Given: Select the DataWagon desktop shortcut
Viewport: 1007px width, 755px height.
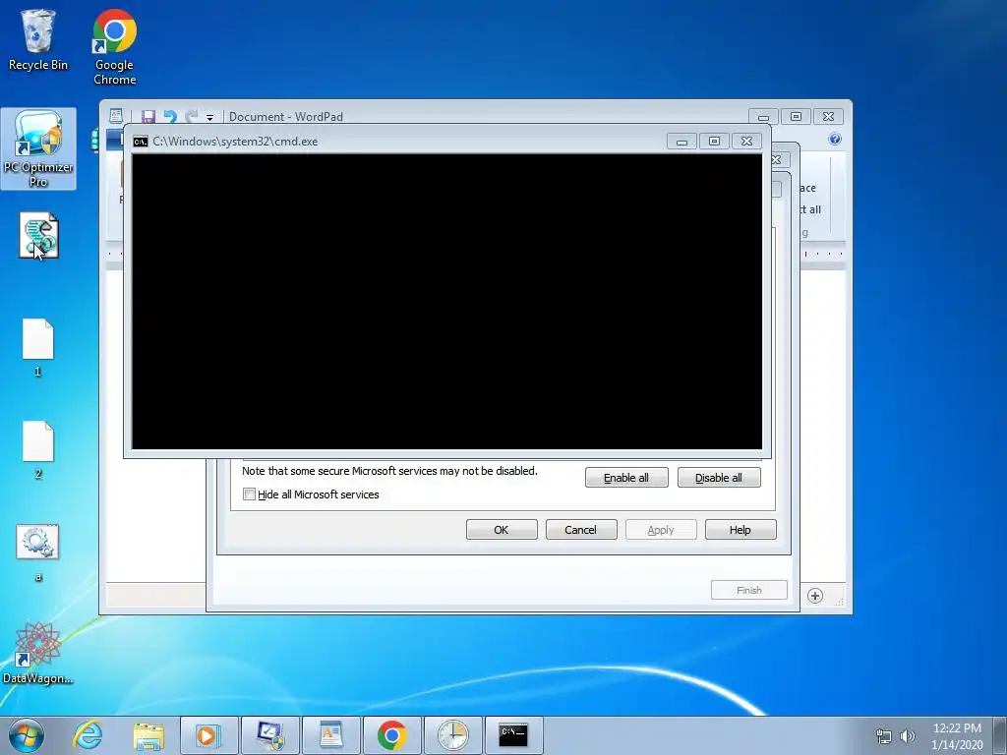Looking at the screenshot, I should click(x=38, y=654).
